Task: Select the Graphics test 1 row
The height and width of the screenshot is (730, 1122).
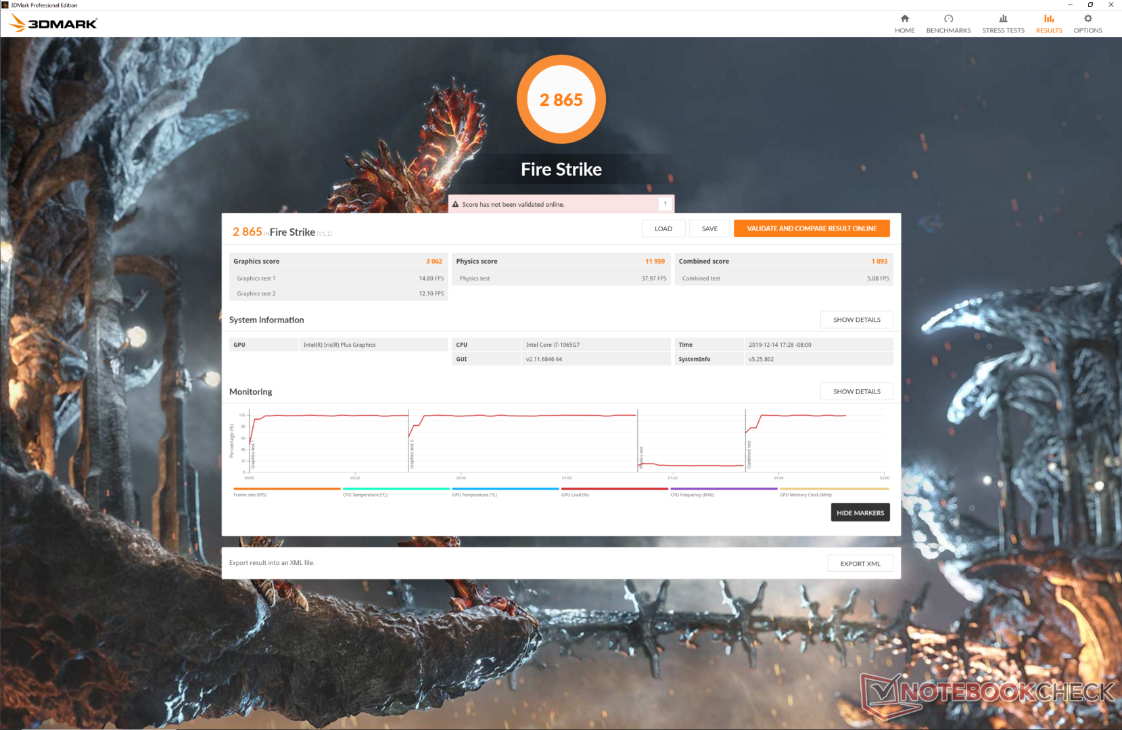Action: pyautogui.click(x=339, y=278)
